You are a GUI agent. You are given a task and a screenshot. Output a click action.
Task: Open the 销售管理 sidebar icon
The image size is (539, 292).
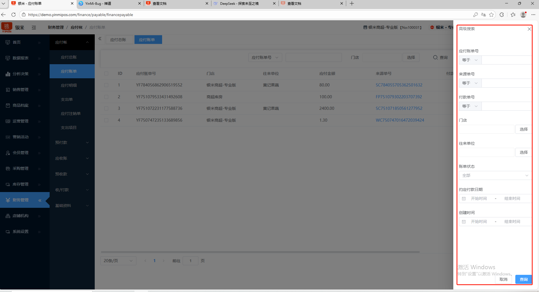(8, 90)
